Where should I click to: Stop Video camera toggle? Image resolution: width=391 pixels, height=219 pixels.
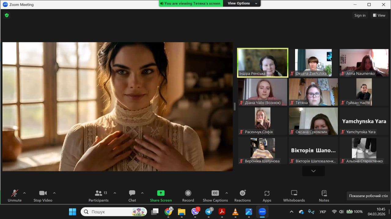pos(43,196)
